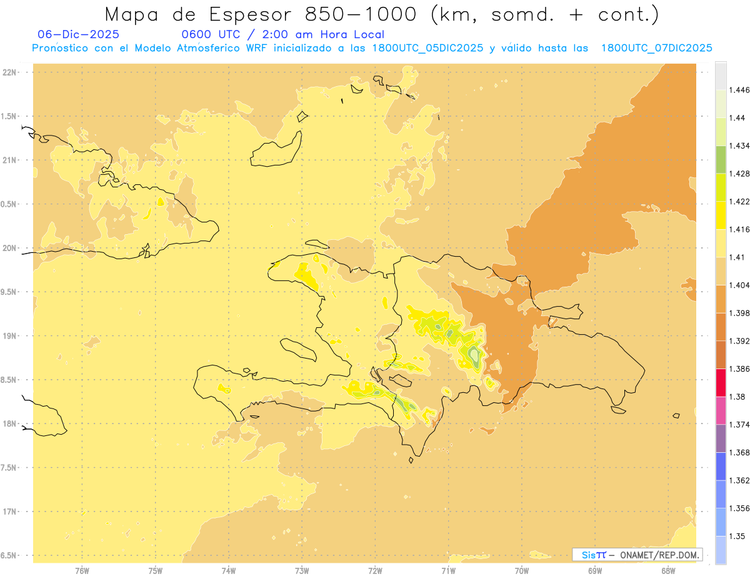The height and width of the screenshot is (579, 750).
Task: Click the "75W" longitude label
Action: [156, 571]
